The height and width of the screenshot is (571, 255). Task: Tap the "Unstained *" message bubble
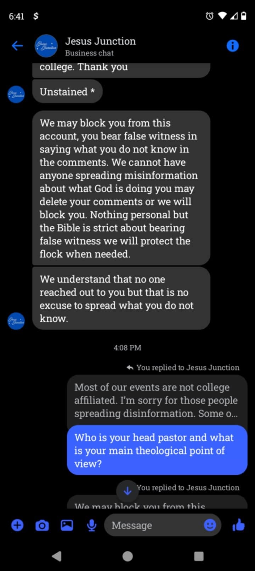click(x=67, y=92)
